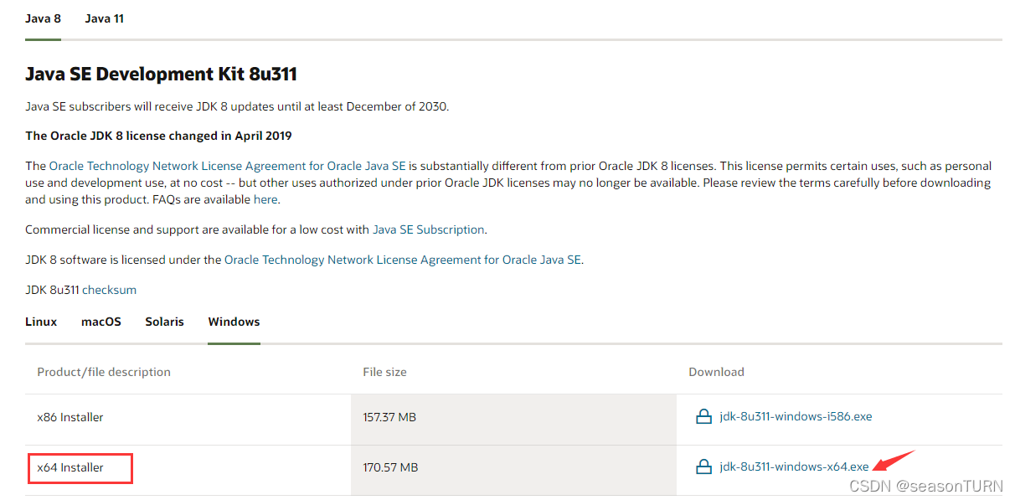The height and width of the screenshot is (500, 1015).
Task: Click the 'File size' column header
Action: (x=384, y=372)
